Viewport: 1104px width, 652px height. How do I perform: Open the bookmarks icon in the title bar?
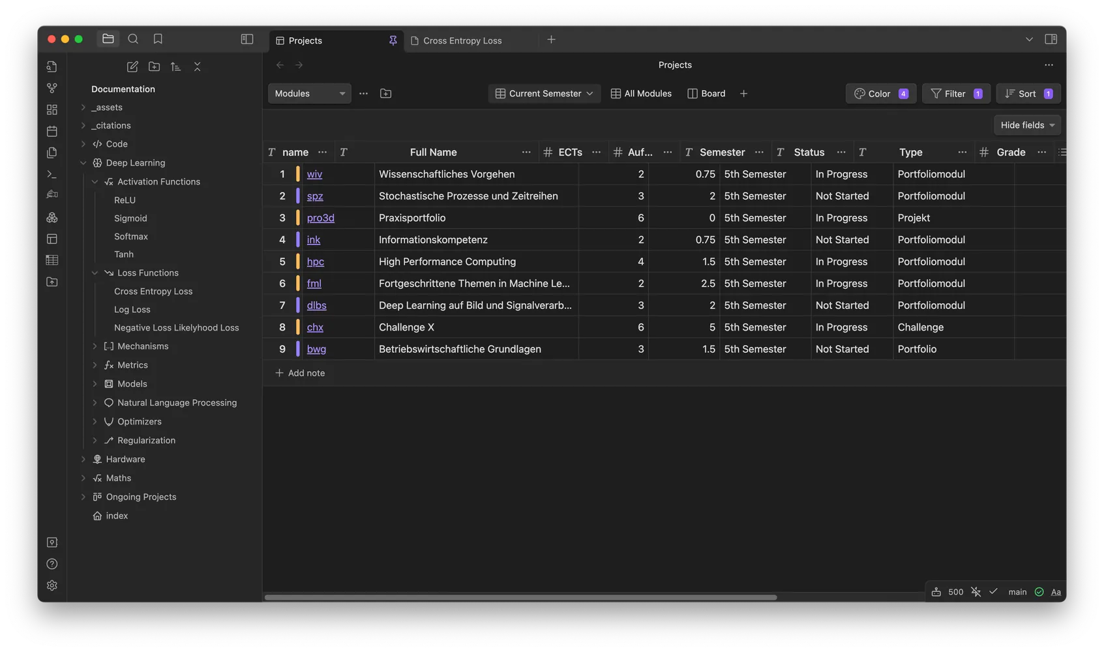pos(158,38)
